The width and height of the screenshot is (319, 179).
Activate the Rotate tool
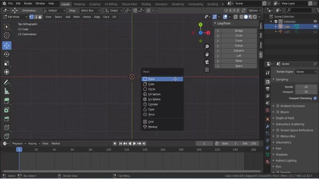tap(6, 54)
